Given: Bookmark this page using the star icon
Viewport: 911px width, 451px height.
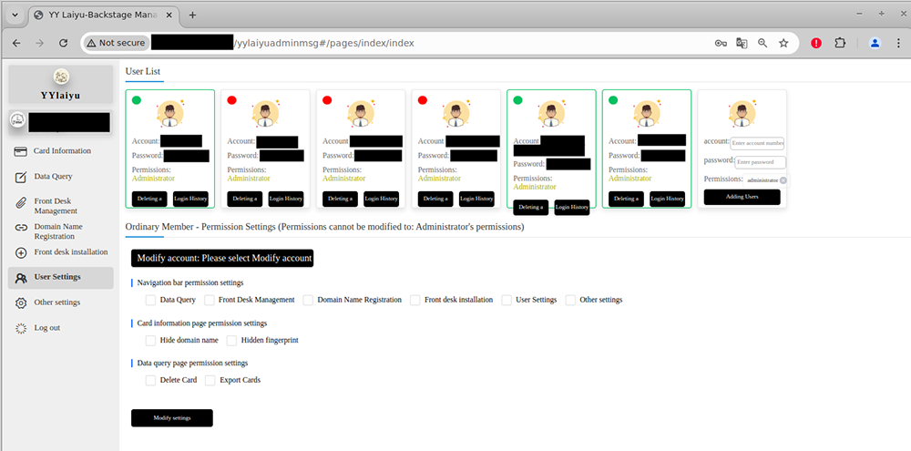Looking at the screenshot, I should [x=783, y=43].
